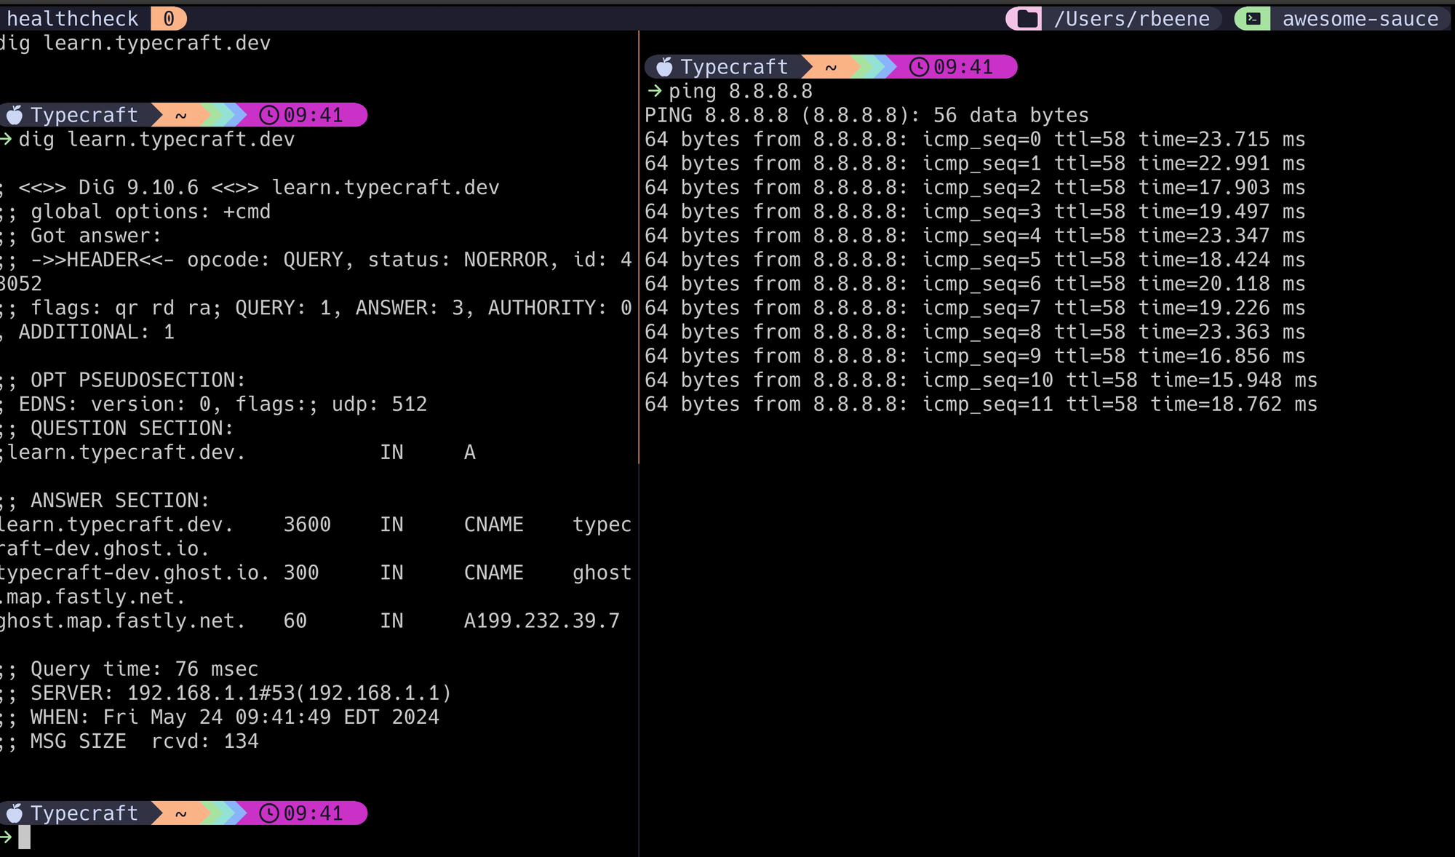Click the ping reply line with icmp_seq=5
The width and height of the screenshot is (1455, 857).
coord(975,259)
